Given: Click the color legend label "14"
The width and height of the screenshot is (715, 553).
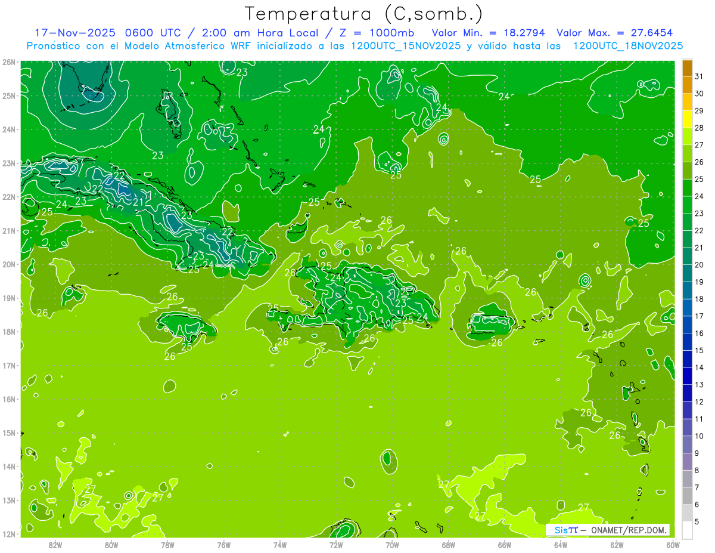Looking at the screenshot, I should 700,367.
